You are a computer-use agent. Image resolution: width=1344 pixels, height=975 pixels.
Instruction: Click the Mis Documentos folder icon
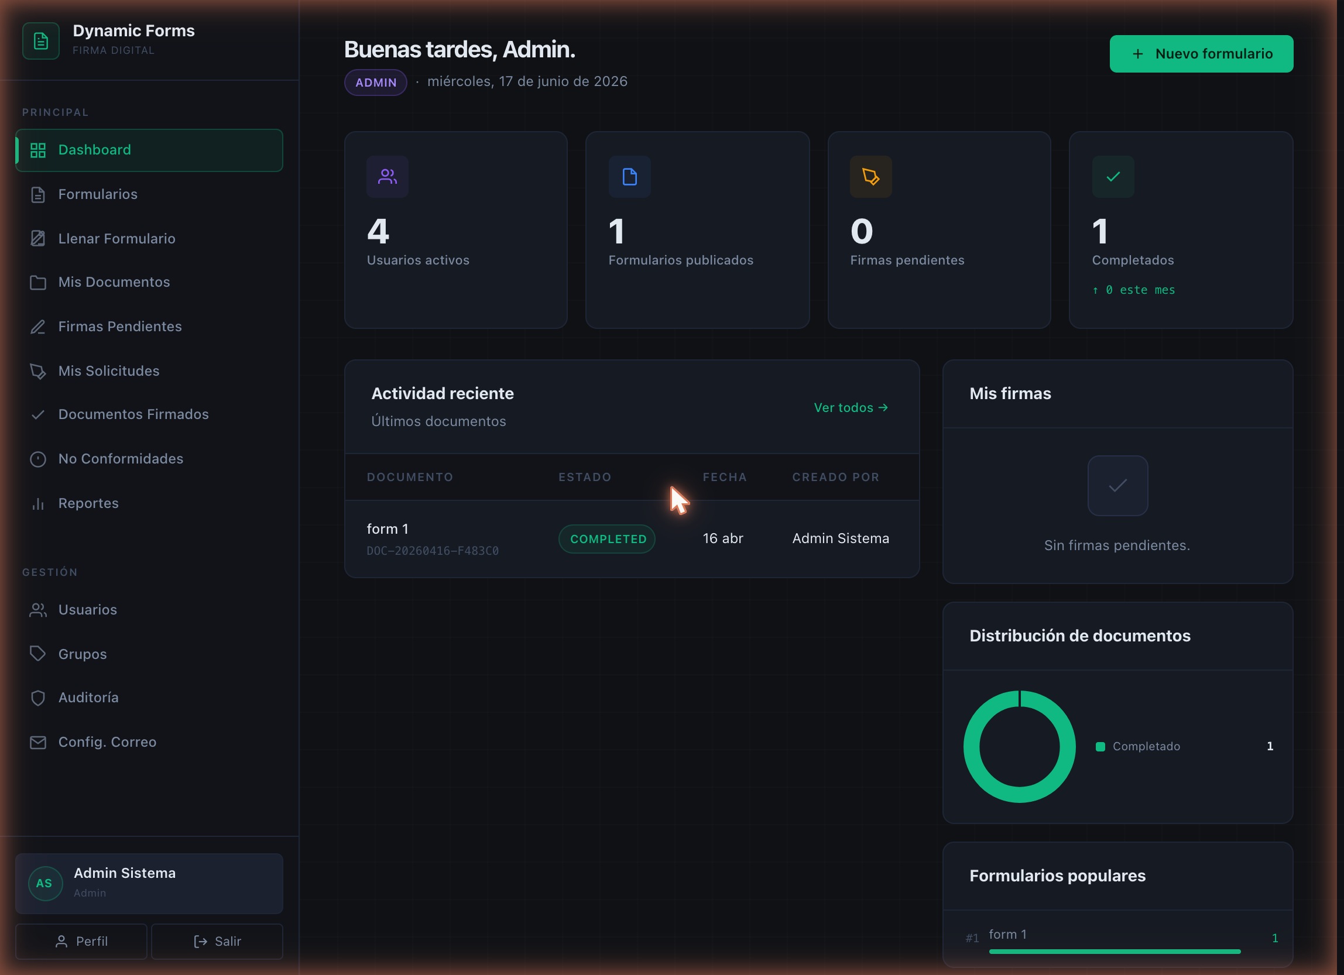[38, 283]
